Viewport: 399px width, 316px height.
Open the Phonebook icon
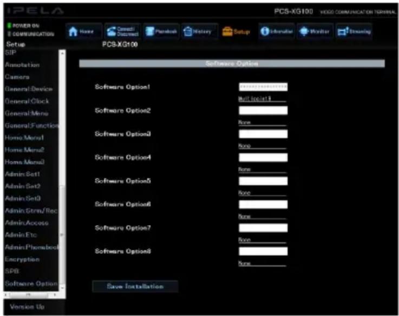pyautogui.click(x=150, y=31)
